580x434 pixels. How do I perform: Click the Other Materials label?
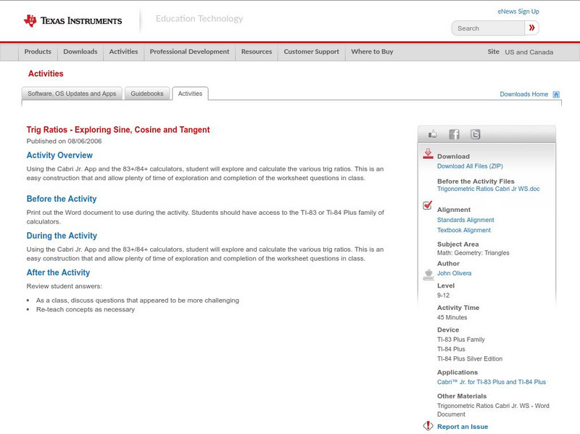[x=462, y=396]
